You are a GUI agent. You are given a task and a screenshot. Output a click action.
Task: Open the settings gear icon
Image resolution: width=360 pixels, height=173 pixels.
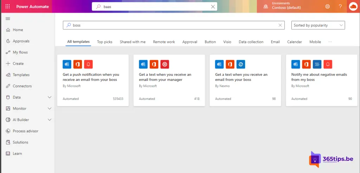click(x=327, y=6)
